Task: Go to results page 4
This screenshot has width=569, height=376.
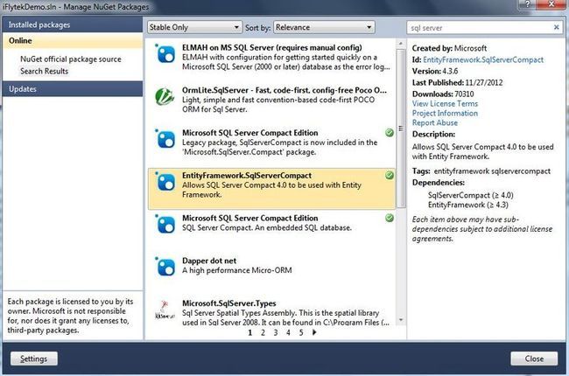Action: pyautogui.click(x=288, y=332)
